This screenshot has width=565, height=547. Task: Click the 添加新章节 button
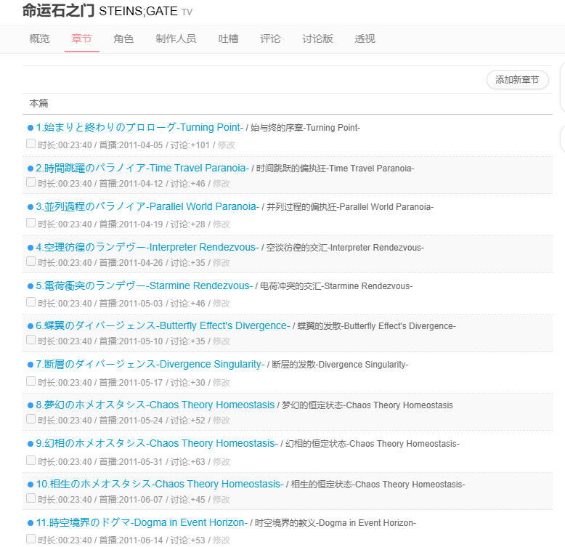[518, 80]
